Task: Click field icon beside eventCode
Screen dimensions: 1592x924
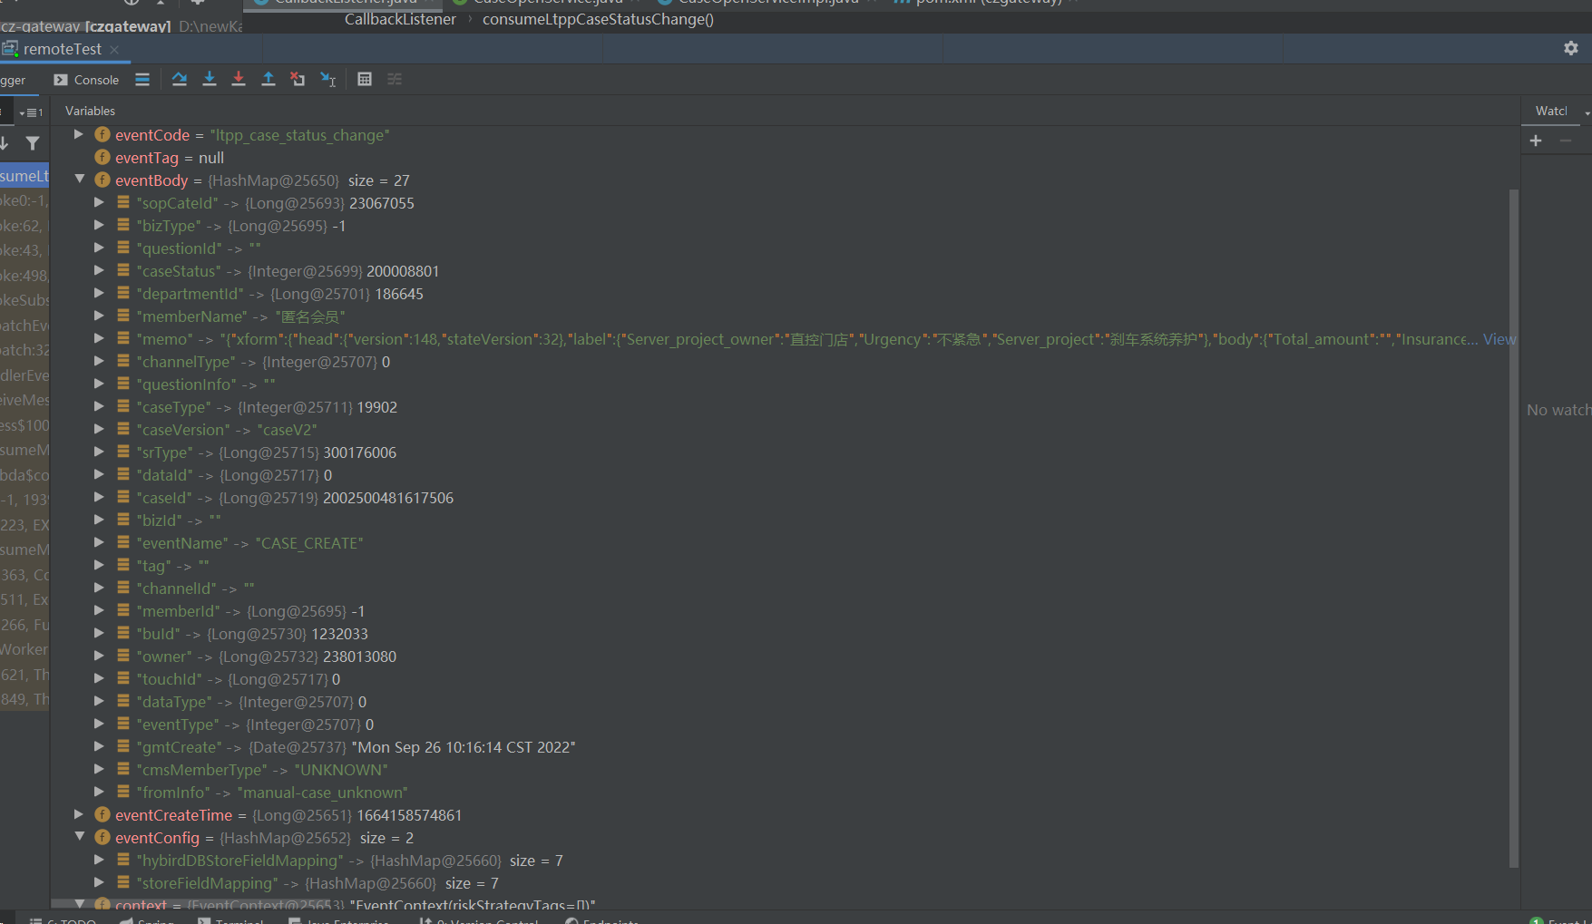Action: click(103, 135)
